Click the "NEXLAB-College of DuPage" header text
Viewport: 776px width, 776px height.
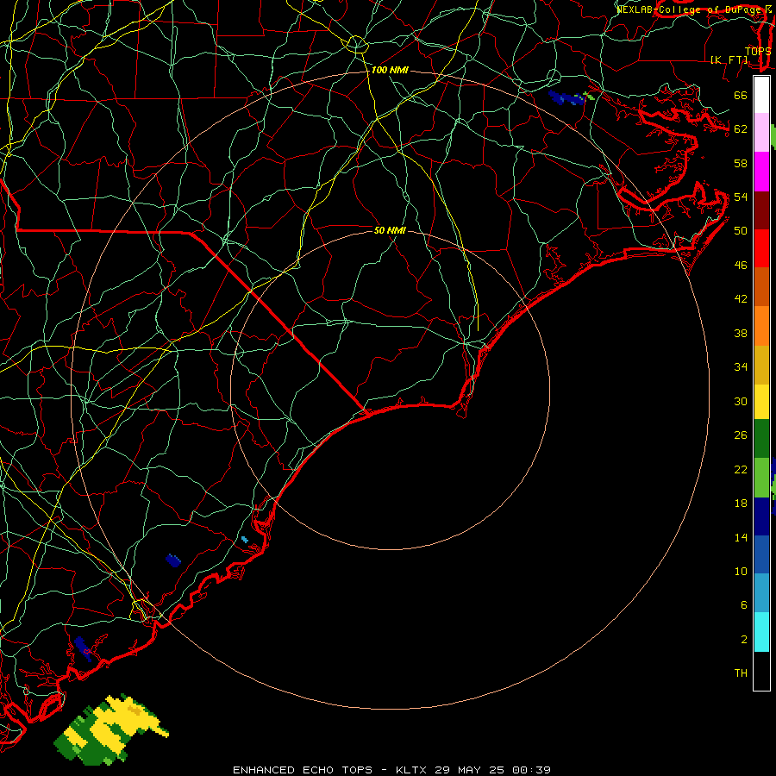coord(687,9)
